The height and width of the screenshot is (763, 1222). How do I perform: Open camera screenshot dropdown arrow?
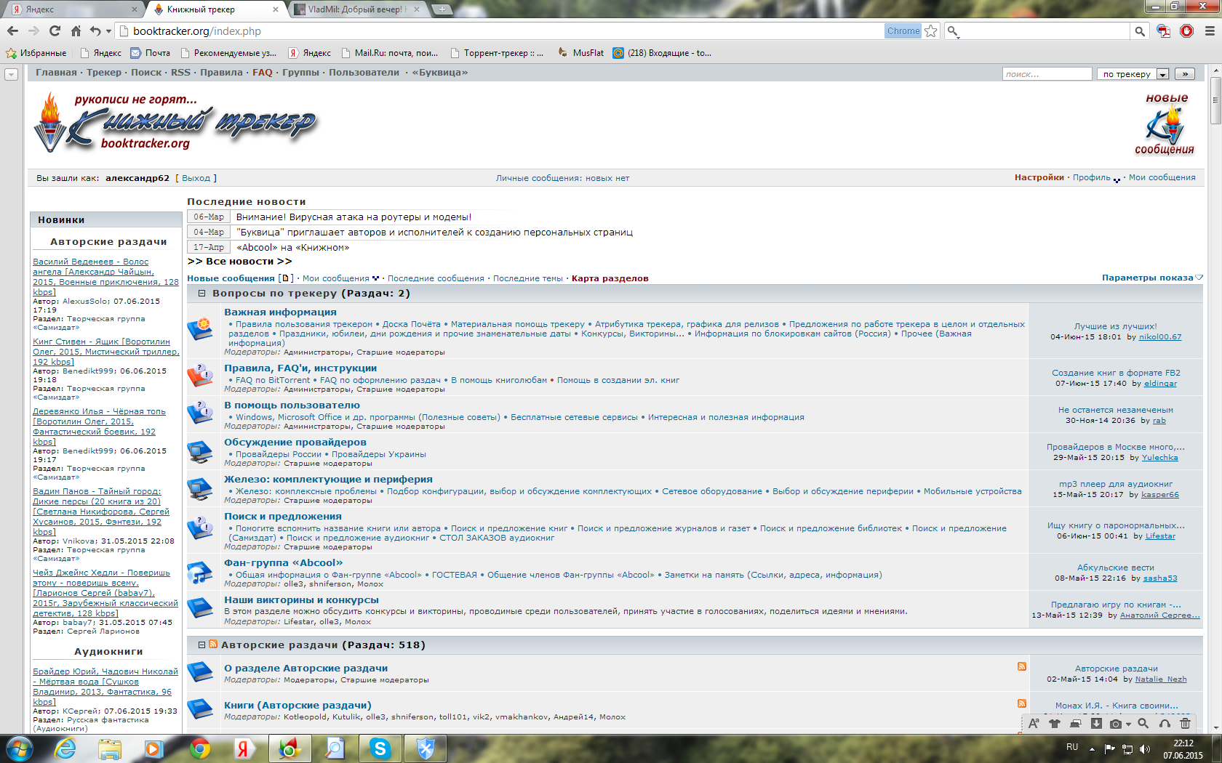coord(1128,724)
